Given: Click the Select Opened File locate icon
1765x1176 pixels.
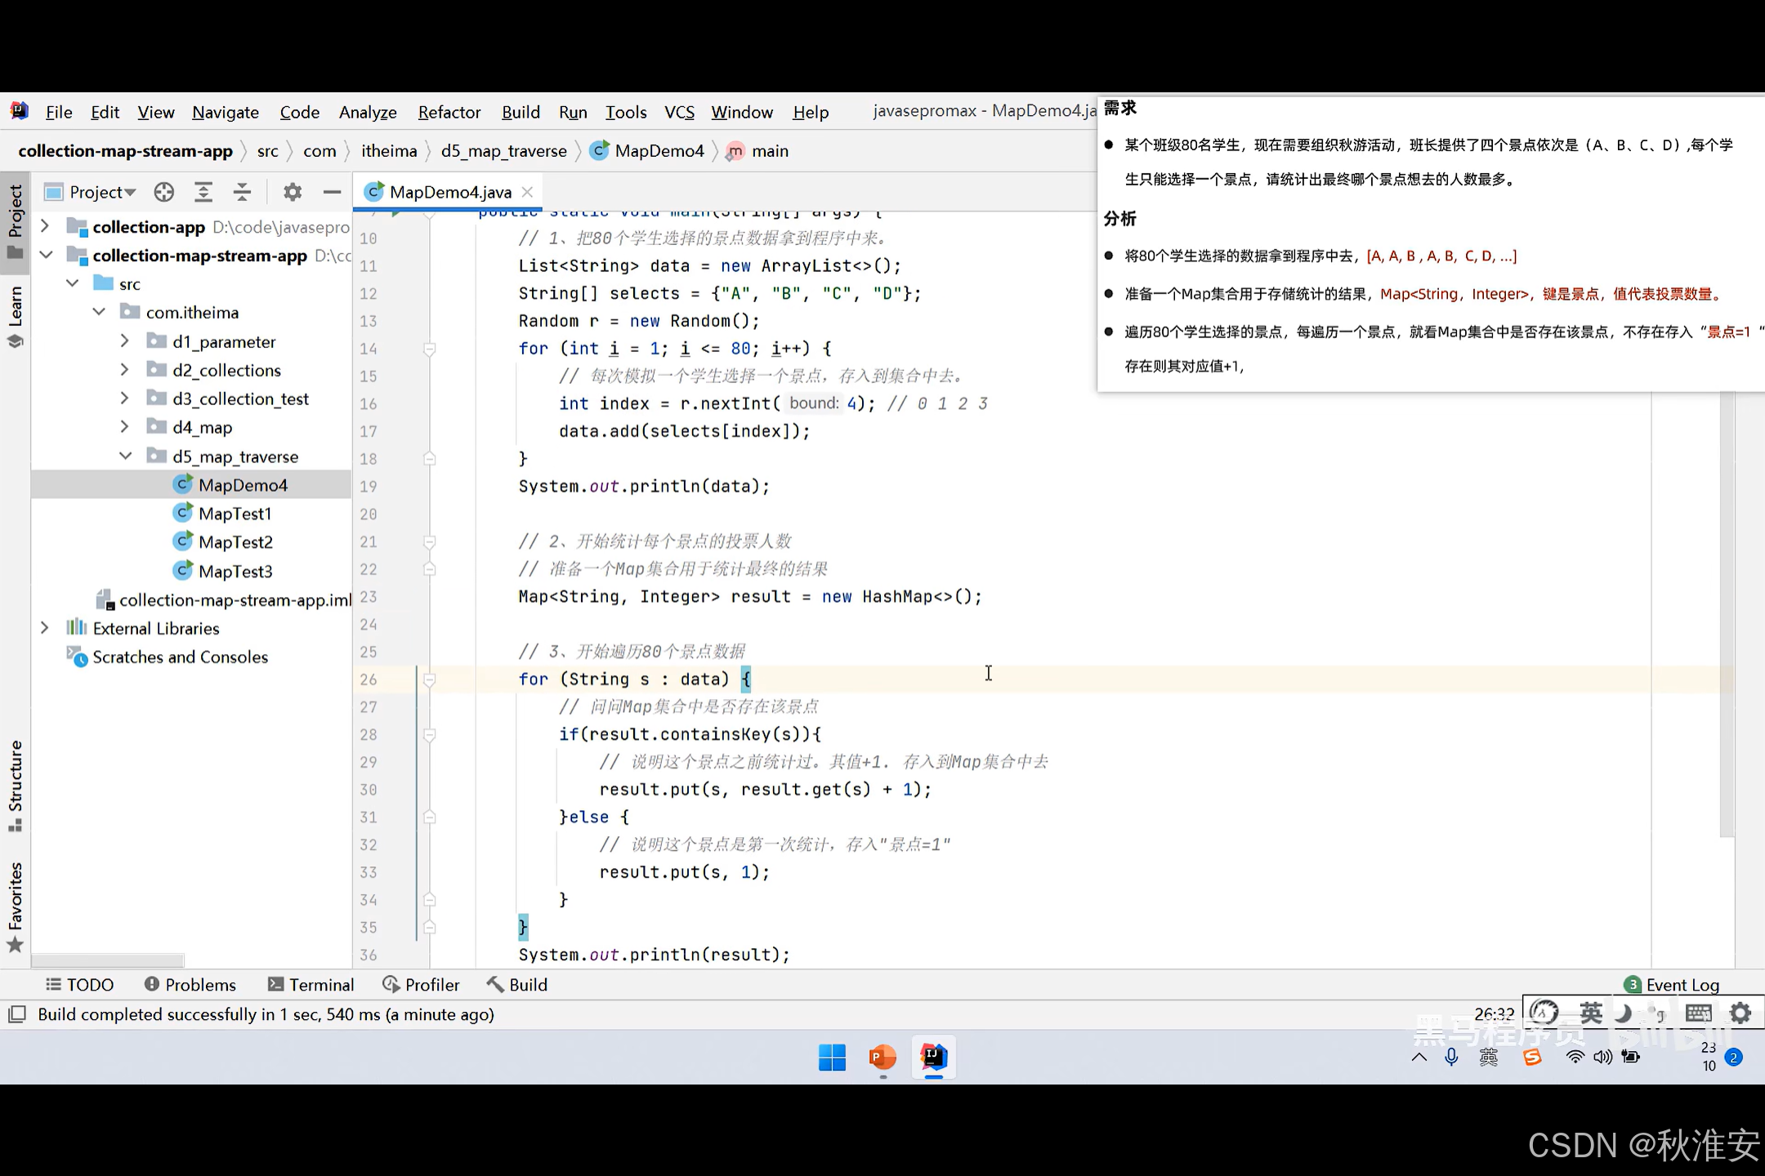Looking at the screenshot, I should (x=164, y=192).
